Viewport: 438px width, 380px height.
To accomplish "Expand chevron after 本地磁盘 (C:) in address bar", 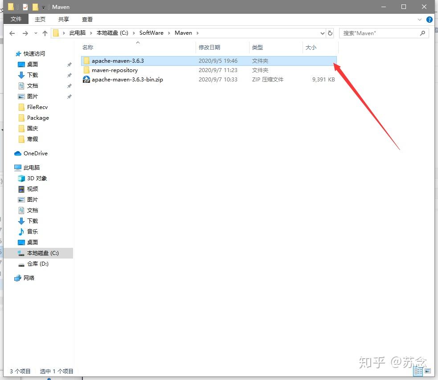I will [134, 33].
